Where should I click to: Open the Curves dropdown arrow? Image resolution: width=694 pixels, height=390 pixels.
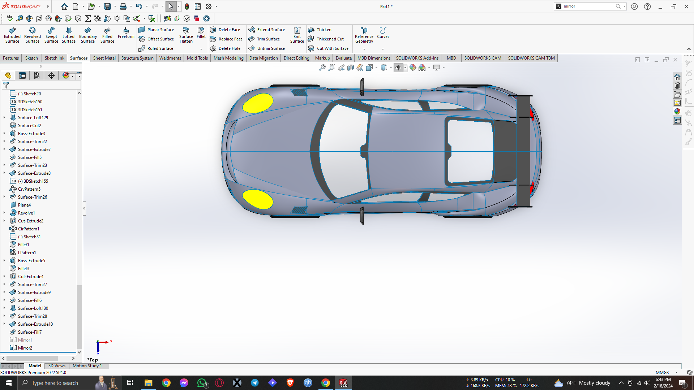pos(383,49)
